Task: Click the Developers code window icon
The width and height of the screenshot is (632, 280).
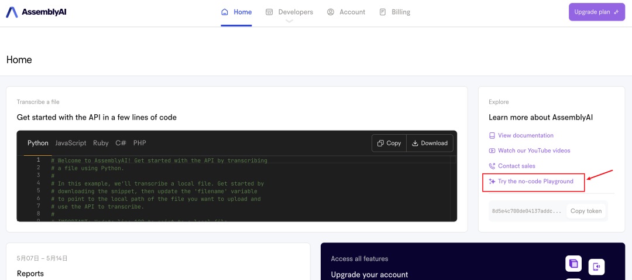Action: point(269,12)
